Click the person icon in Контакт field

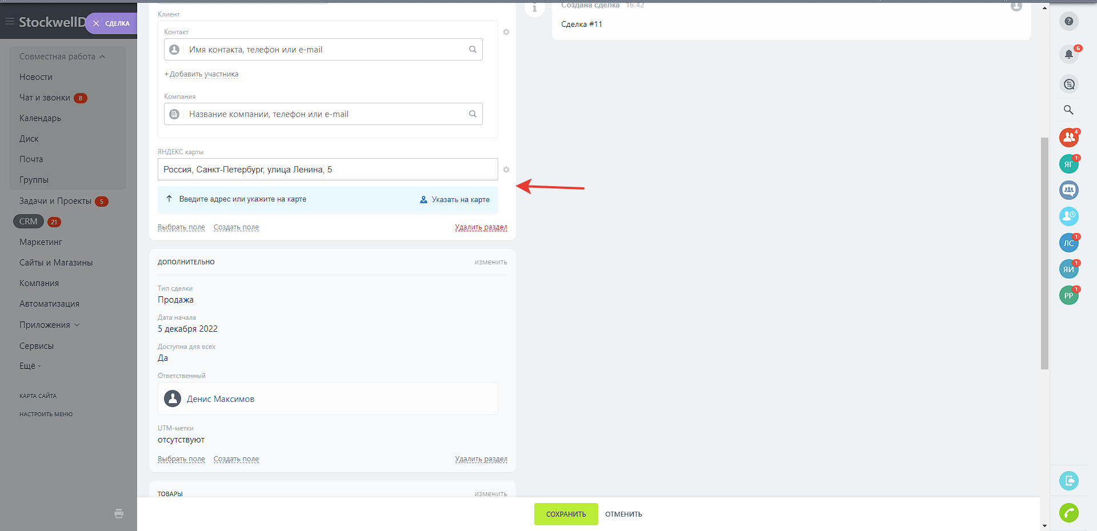[175, 50]
